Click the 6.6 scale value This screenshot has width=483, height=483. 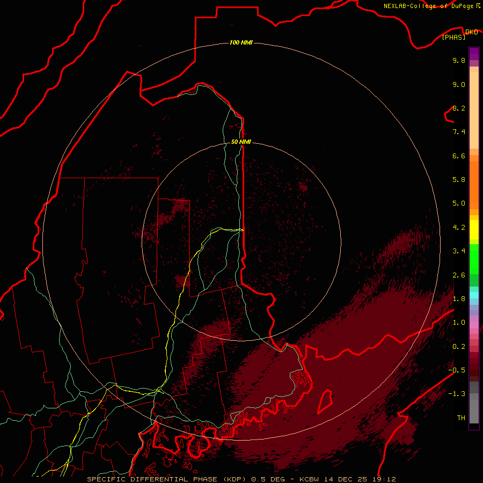coord(459,156)
